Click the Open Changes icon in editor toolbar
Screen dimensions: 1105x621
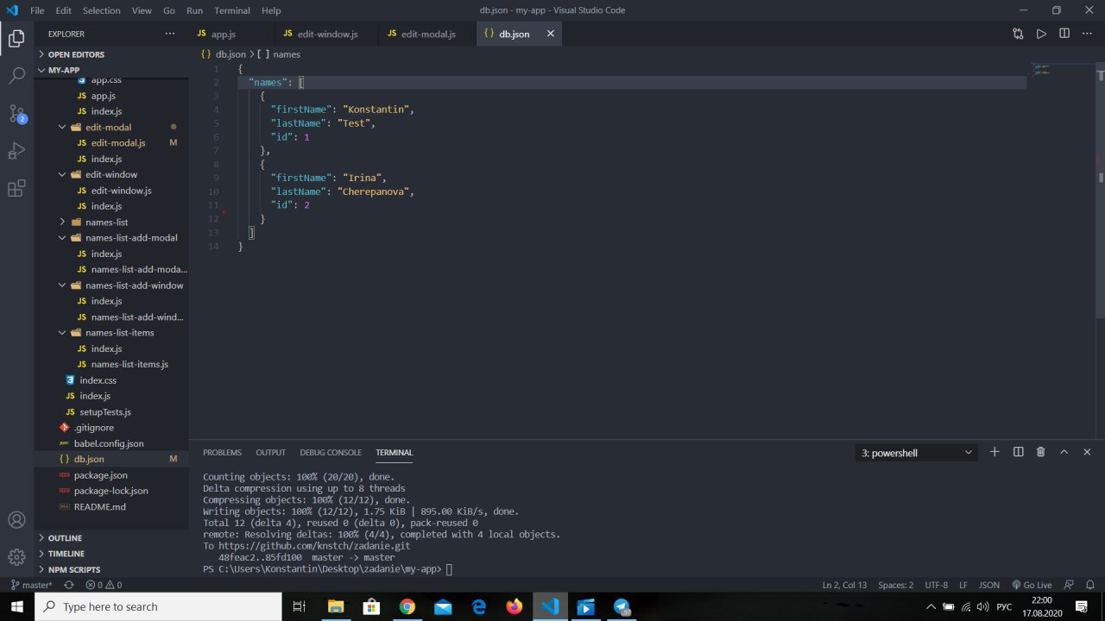1018,34
